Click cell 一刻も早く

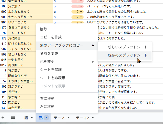click(22, 60)
